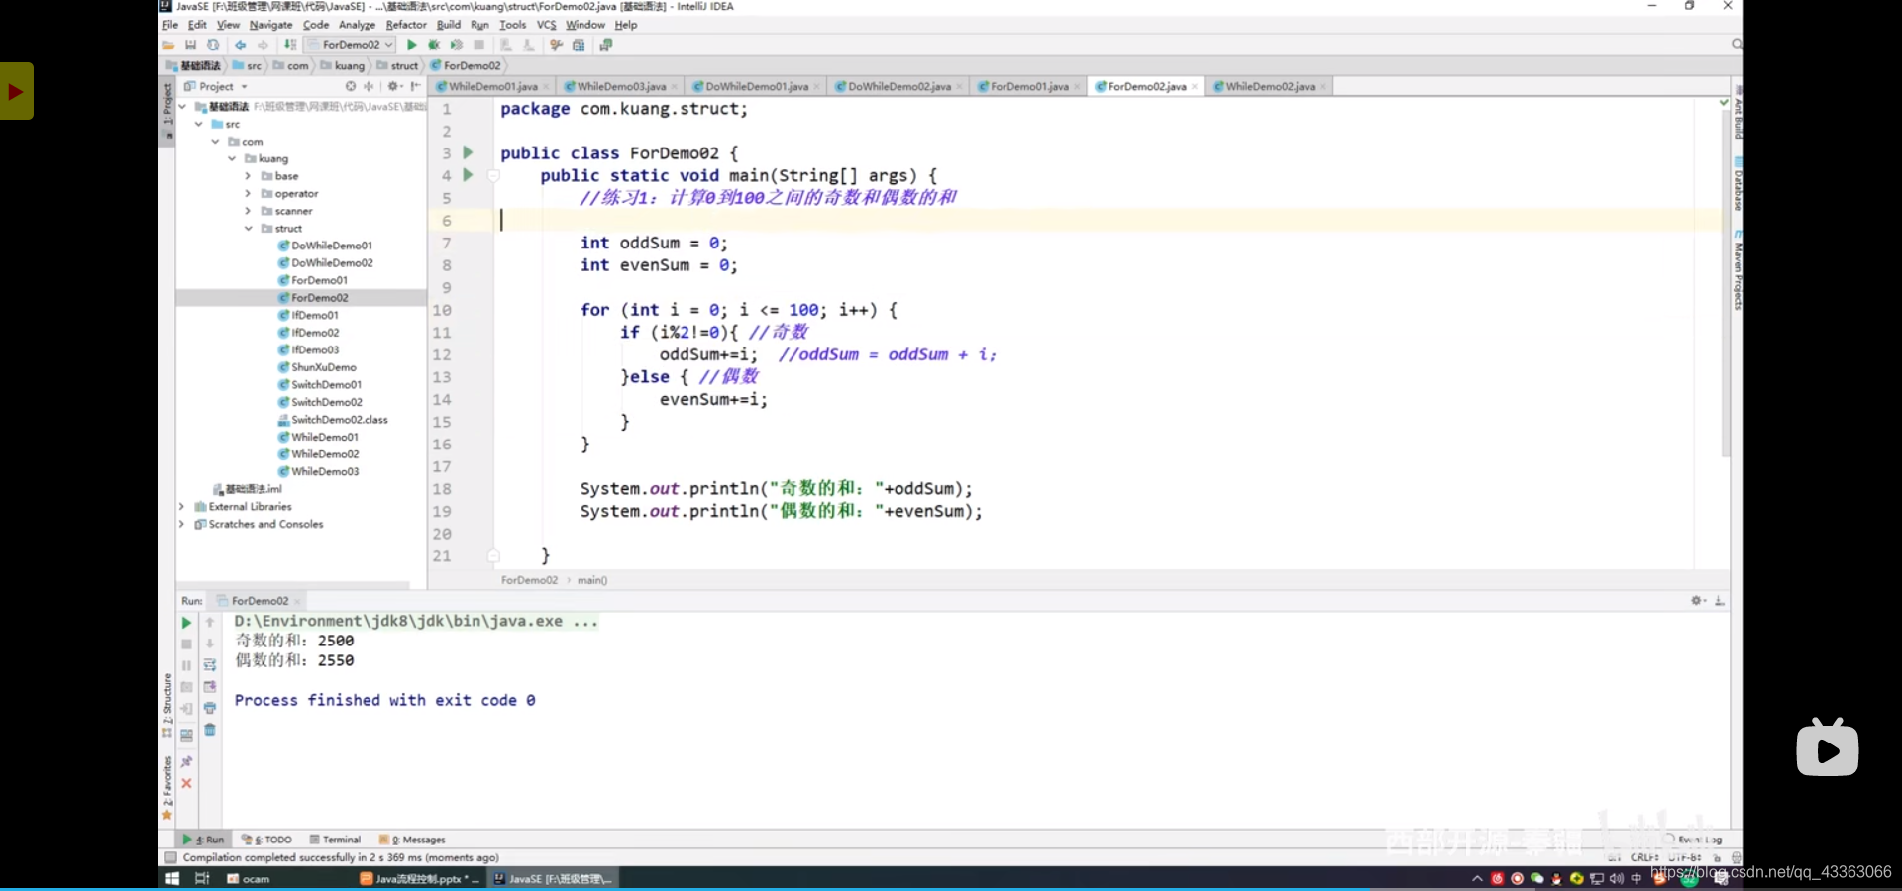Screen dimensions: 1902x891
Task: Toggle the 4: Run tool window button
Action: pyautogui.click(x=204, y=840)
